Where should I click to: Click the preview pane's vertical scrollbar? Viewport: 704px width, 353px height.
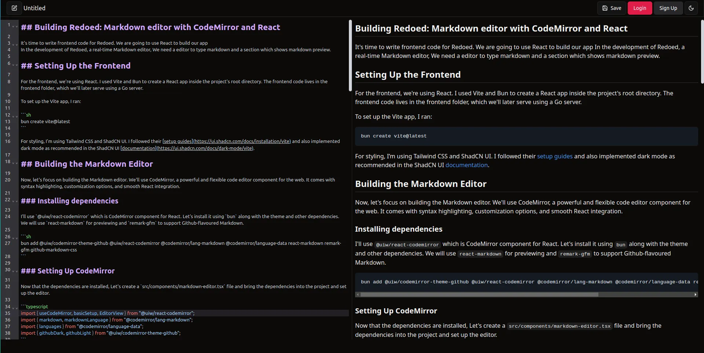click(x=702, y=52)
